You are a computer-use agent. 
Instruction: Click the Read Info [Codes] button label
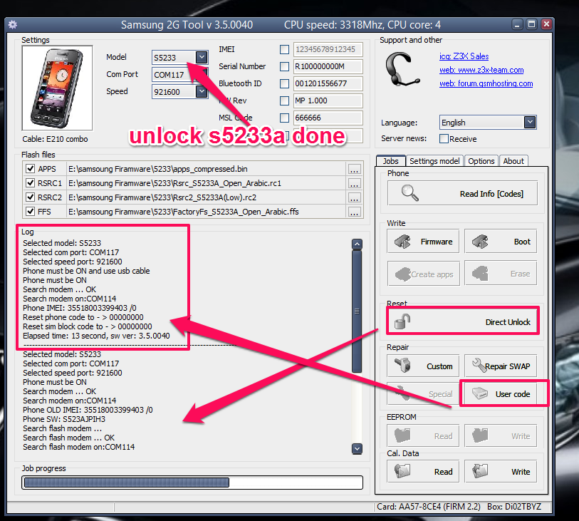(491, 194)
